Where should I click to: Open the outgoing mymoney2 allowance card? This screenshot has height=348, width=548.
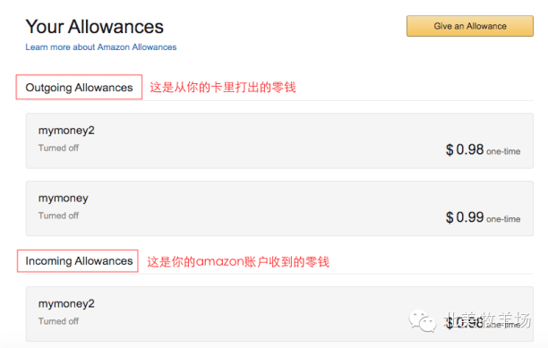(279, 140)
